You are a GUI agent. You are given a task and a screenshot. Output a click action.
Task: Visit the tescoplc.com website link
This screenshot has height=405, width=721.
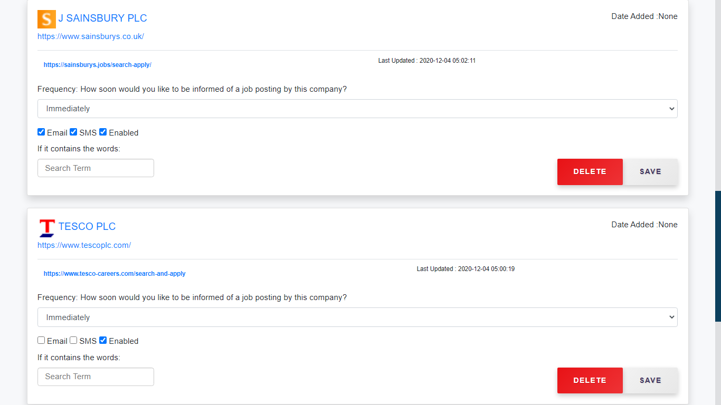click(84, 245)
